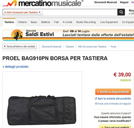
Task: Click inside the search text field
Action: [x=80, y=12]
